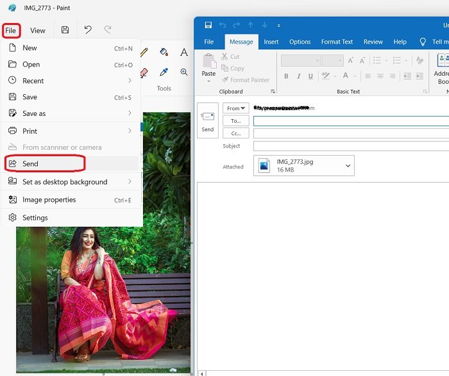449x376 pixels.
Task: Expand the IMG_2773.jpg attachment dropdown arrow
Action: [x=348, y=166]
